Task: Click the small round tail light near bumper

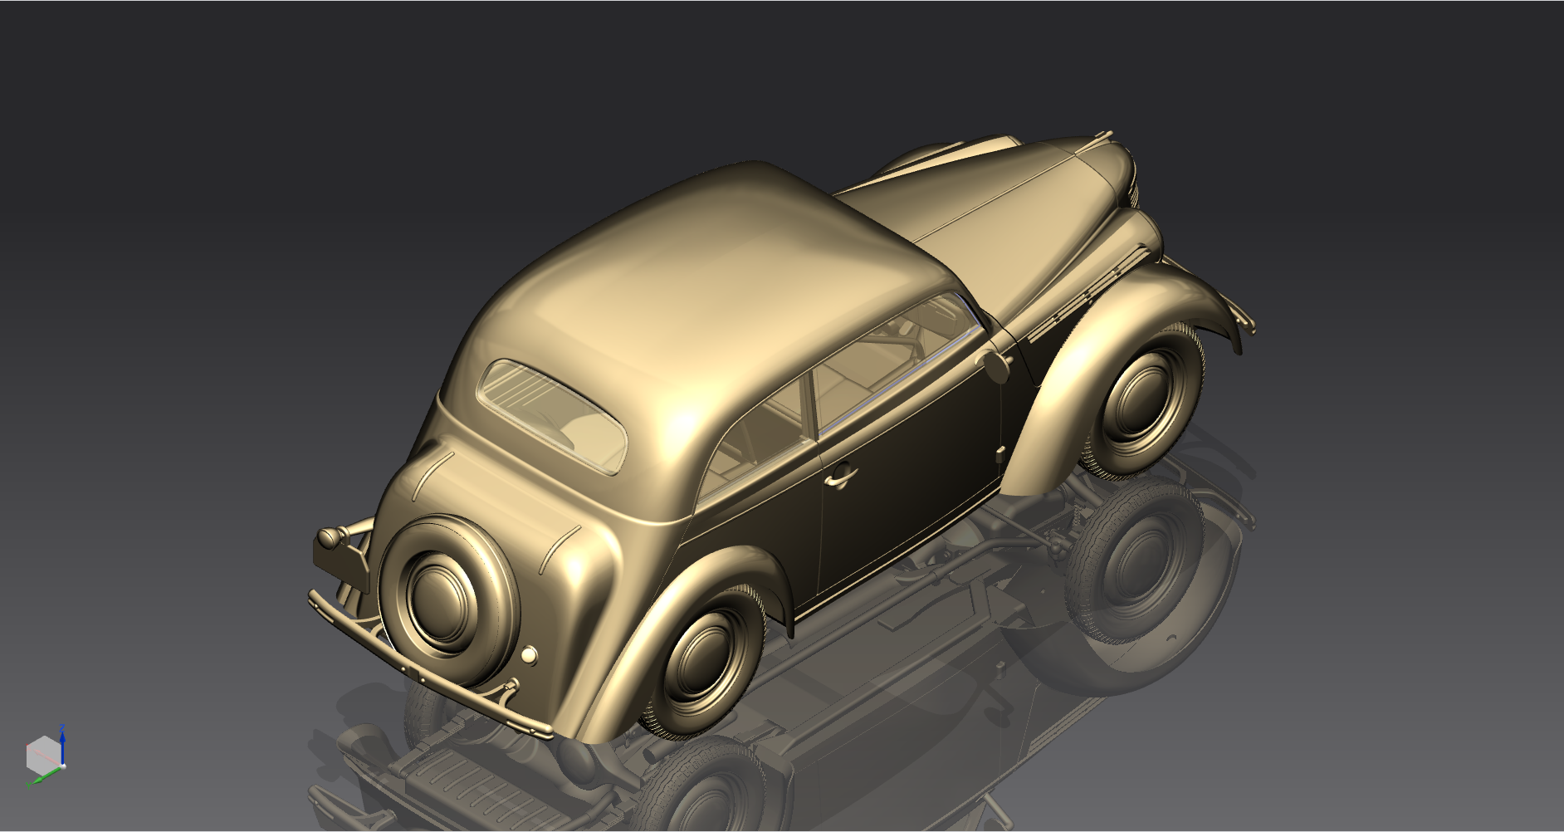Action: (529, 656)
